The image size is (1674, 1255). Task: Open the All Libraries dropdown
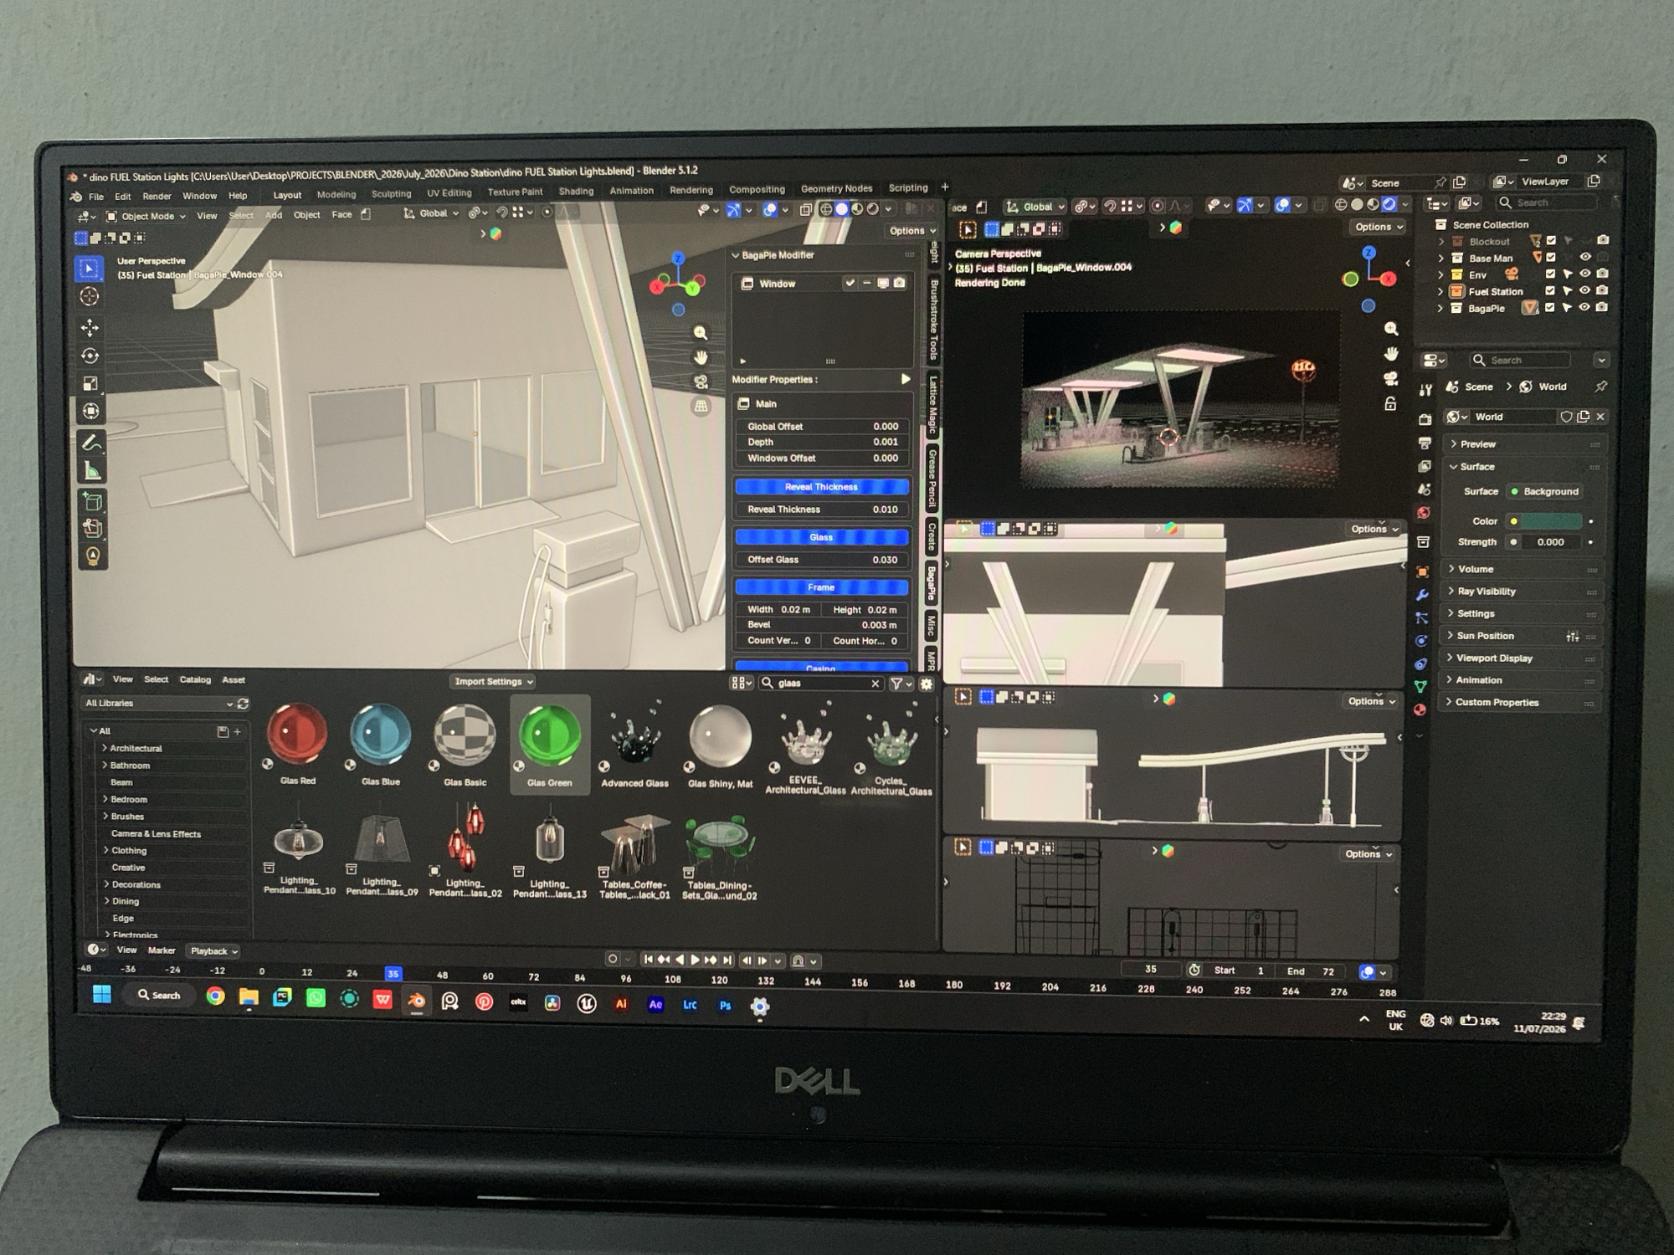157,704
